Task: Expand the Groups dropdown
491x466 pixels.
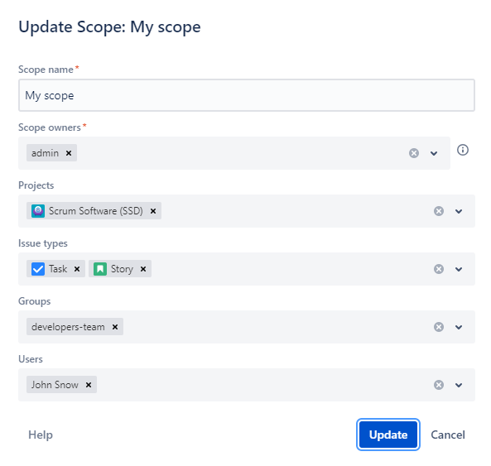Action: point(459,327)
